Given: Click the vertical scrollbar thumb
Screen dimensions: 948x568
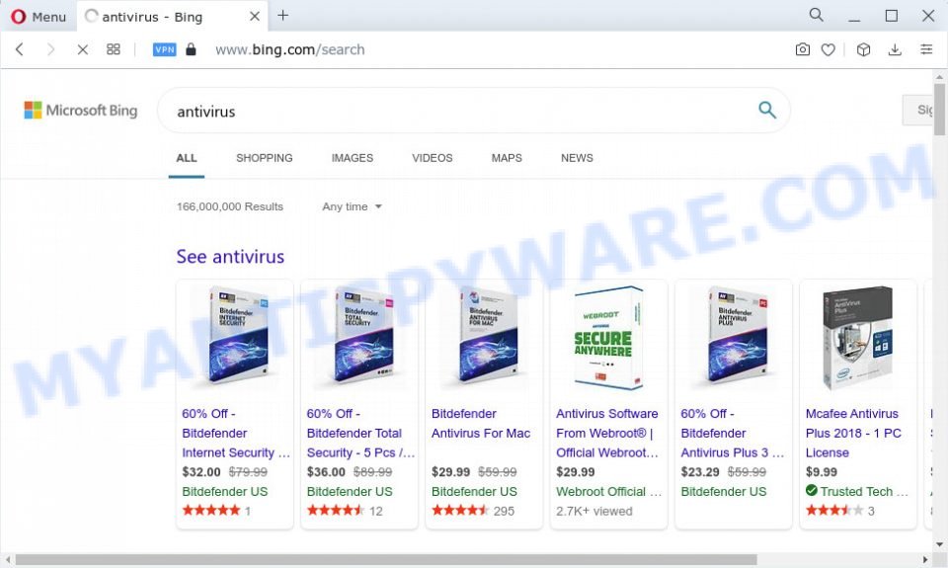Looking at the screenshot, I should click(939, 110).
